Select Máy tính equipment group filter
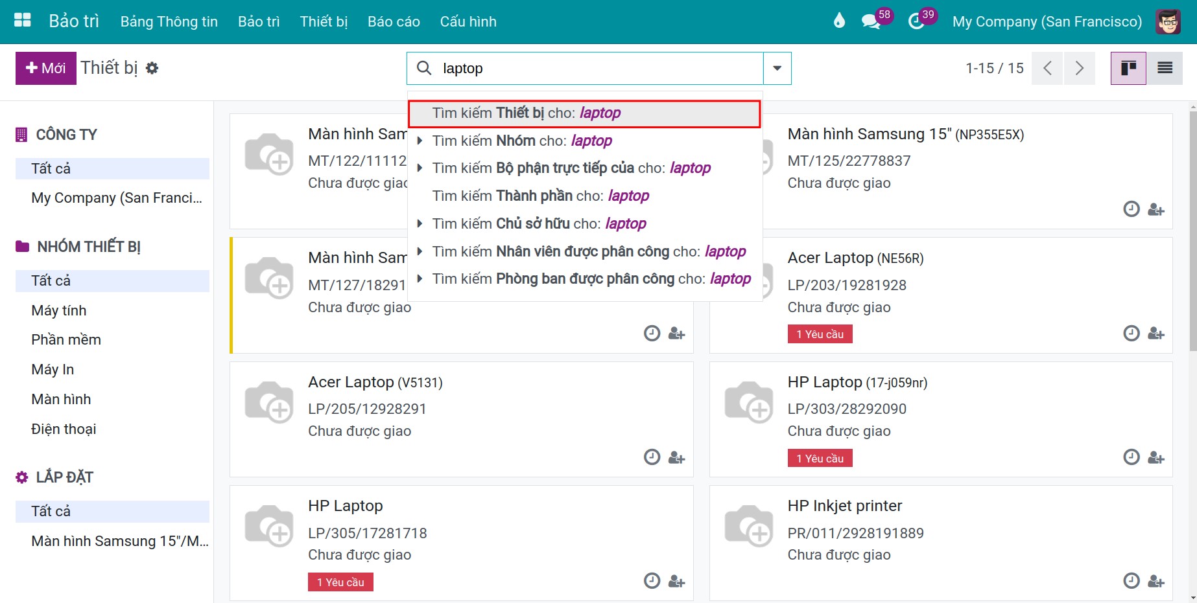This screenshot has height=603, width=1197. [x=59, y=310]
